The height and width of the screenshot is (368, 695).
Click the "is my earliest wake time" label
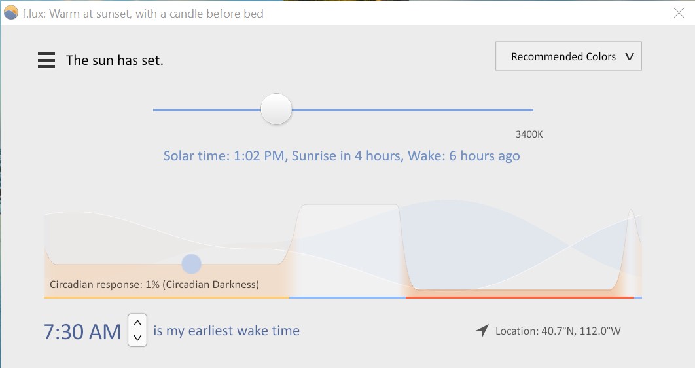coord(226,331)
